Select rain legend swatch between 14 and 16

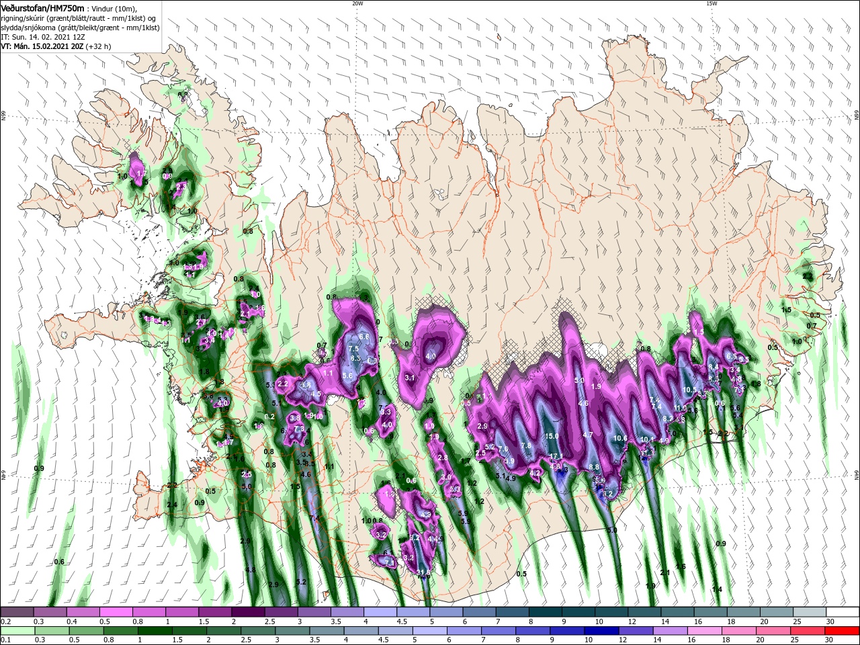tap(671, 631)
